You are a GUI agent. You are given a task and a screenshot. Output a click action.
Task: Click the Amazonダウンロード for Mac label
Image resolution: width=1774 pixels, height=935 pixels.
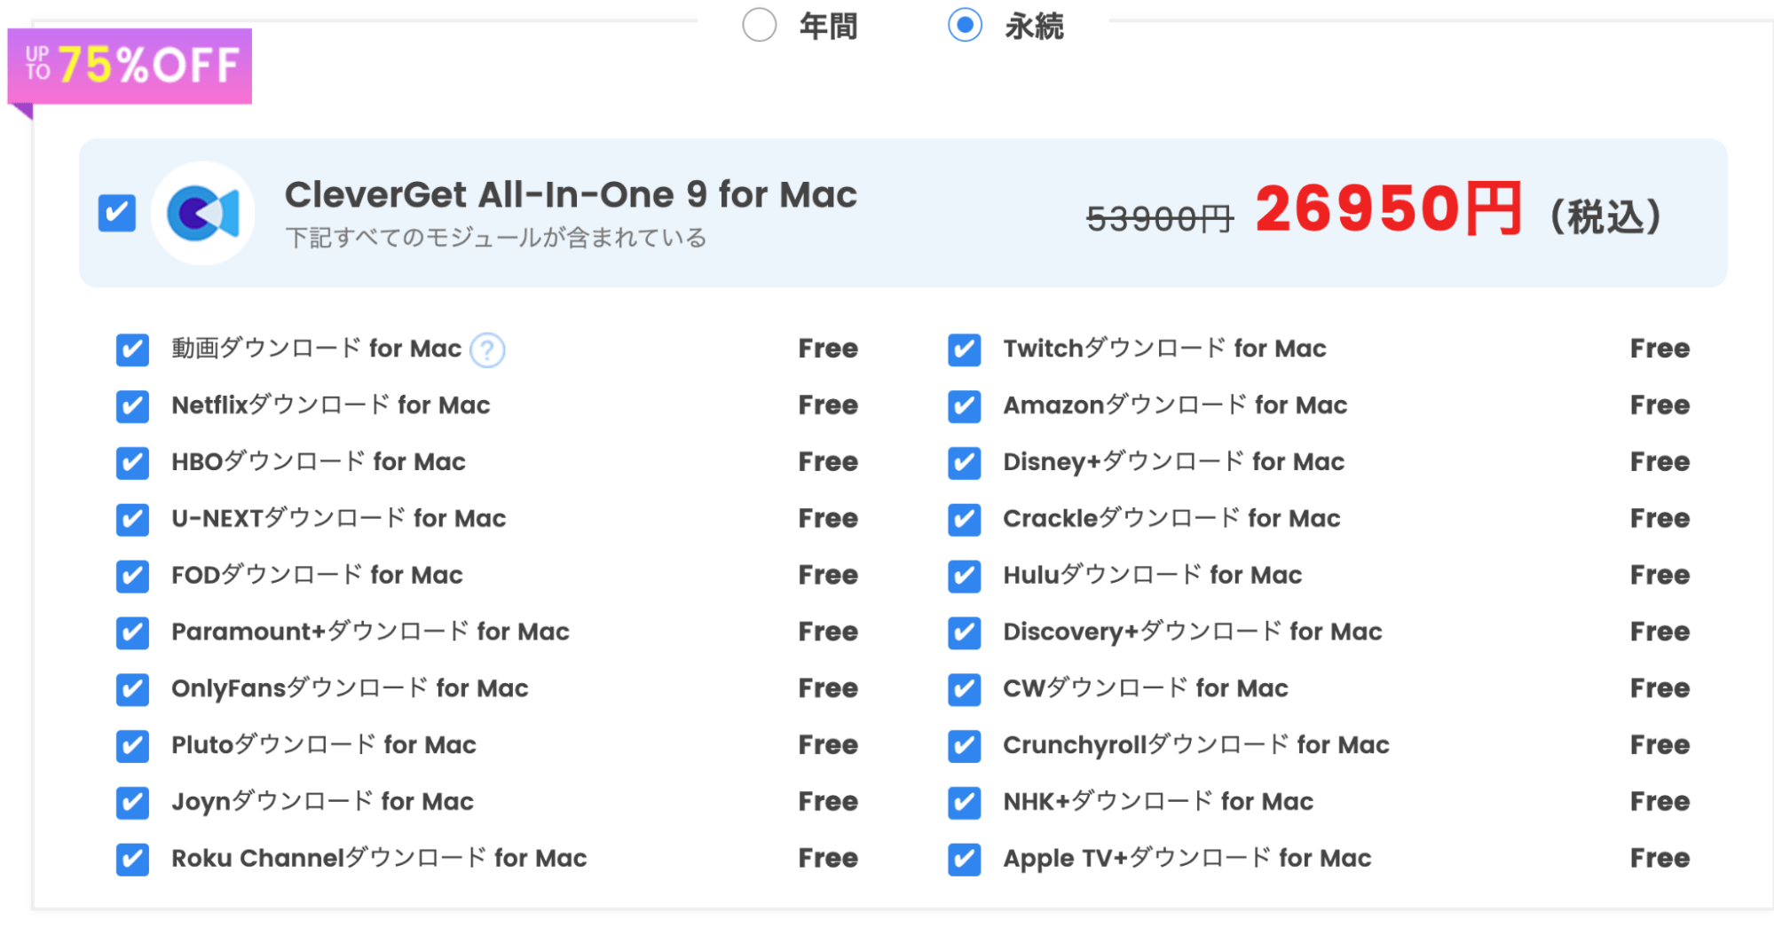tap(1175, 405)
